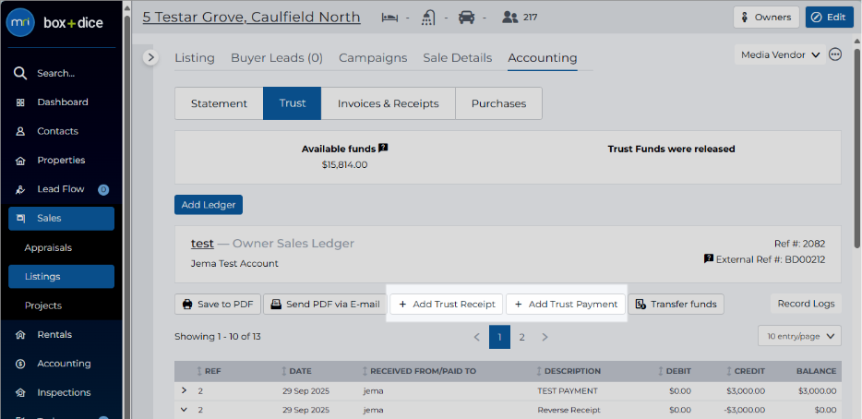
Task: Click the Contacts person icon
Action: (x=20, y=131)
